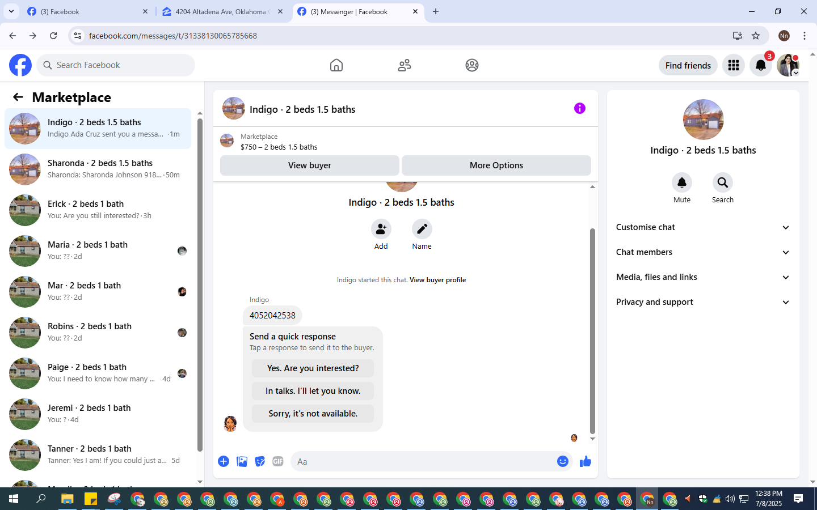Bookmark this page with star icon
The width and height of the screenshot is (817, 510).
756,36
